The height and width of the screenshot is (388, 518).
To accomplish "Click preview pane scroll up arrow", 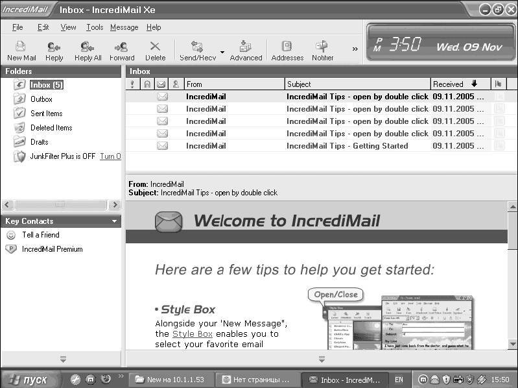I will [512, 207].
